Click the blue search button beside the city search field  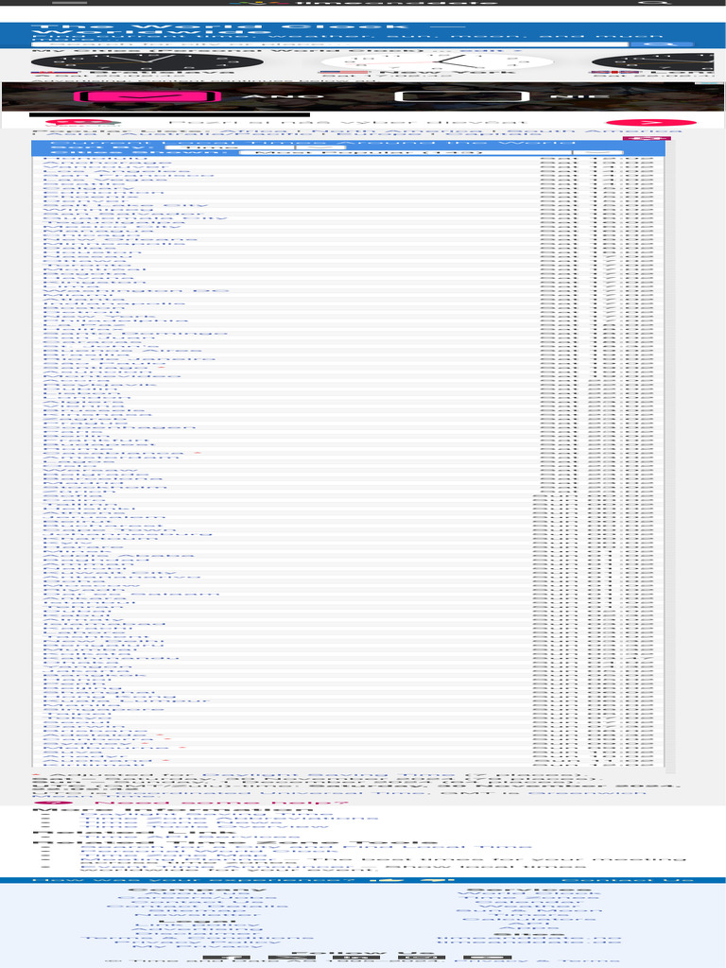point(662,44)
